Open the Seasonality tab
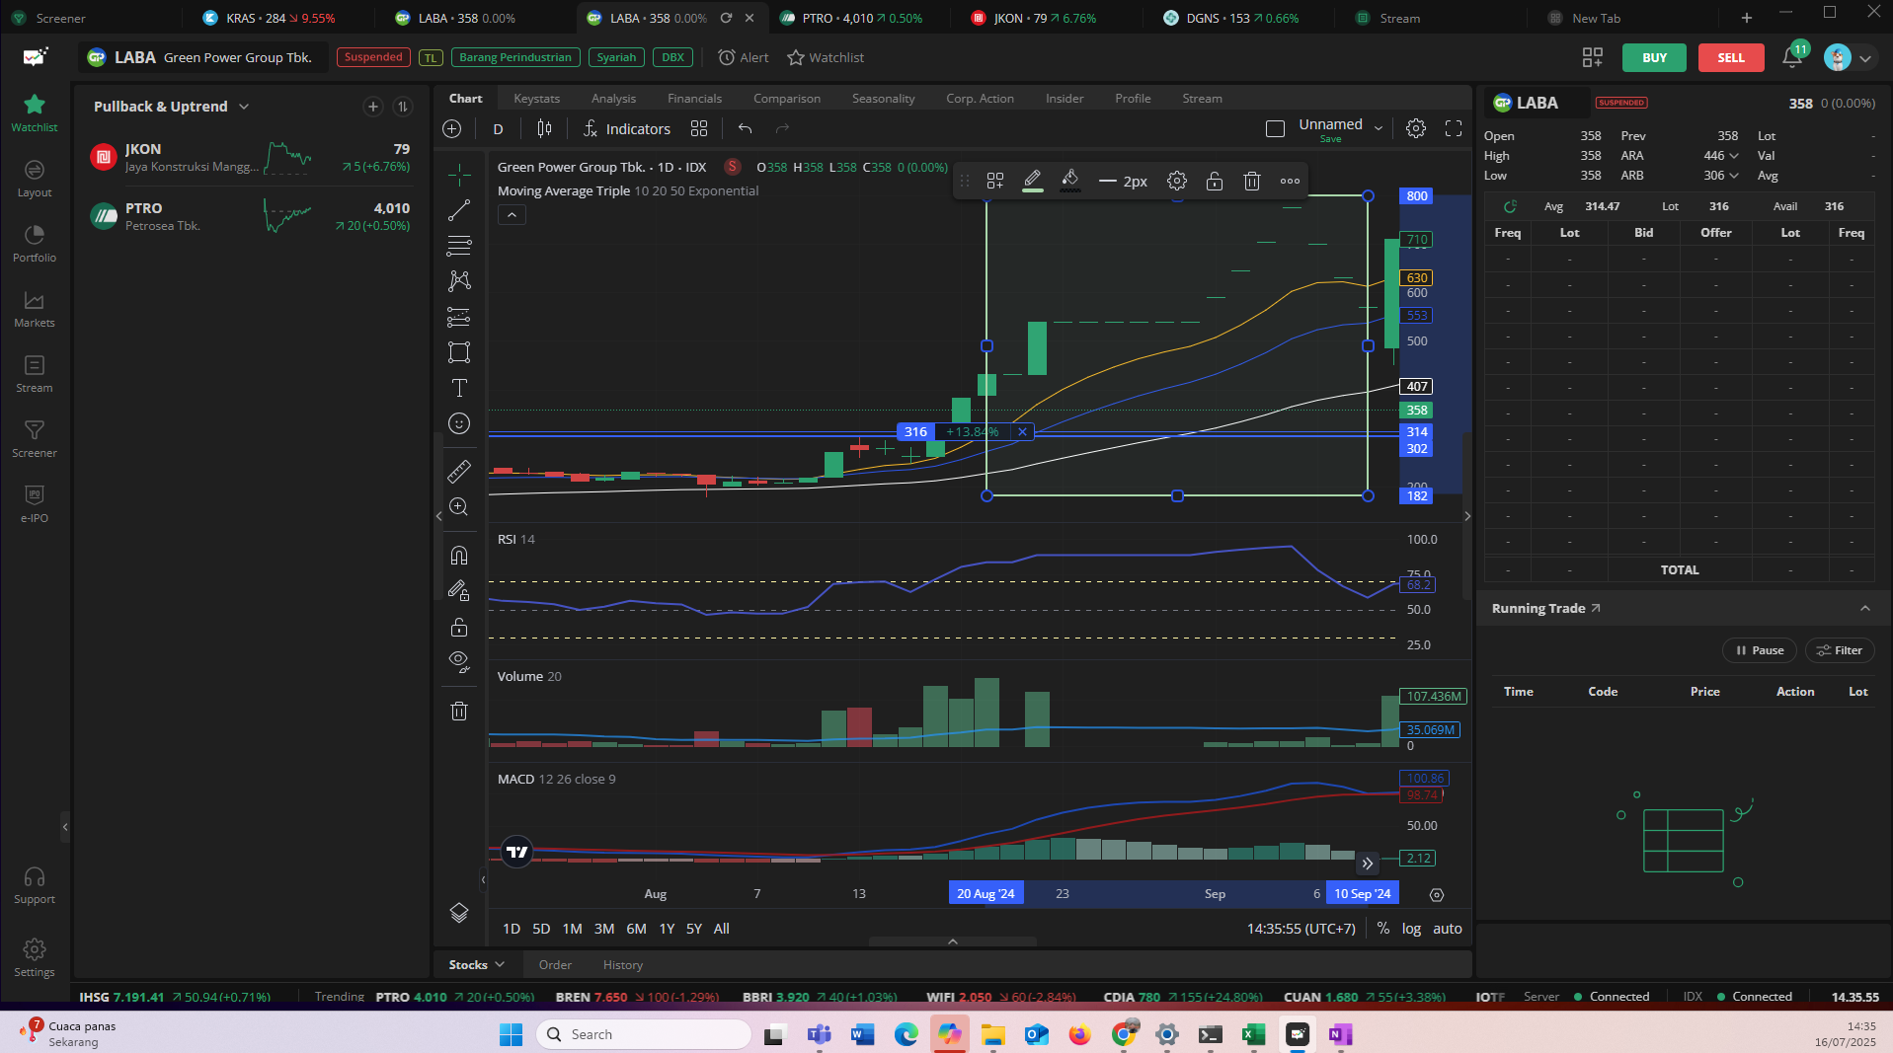The width and height of the screenshot is (1893, 1053). [883, 98]
